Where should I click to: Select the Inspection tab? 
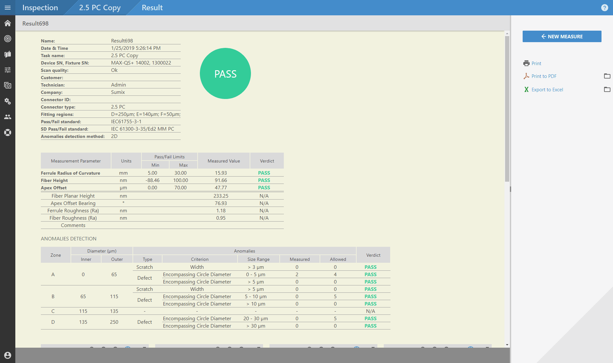tap(40, 8)
